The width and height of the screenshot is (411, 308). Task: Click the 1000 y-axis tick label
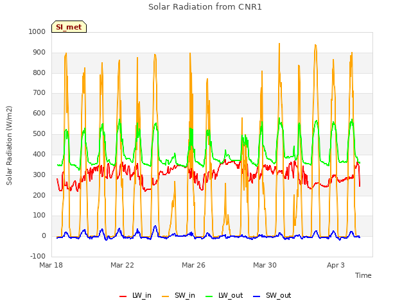[37, 31]
